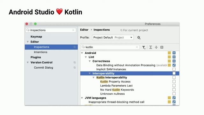This screenshot has width=204, height=115.
Task: Focus the kotlin inspections search field
Action: click(x=110, y=47)
